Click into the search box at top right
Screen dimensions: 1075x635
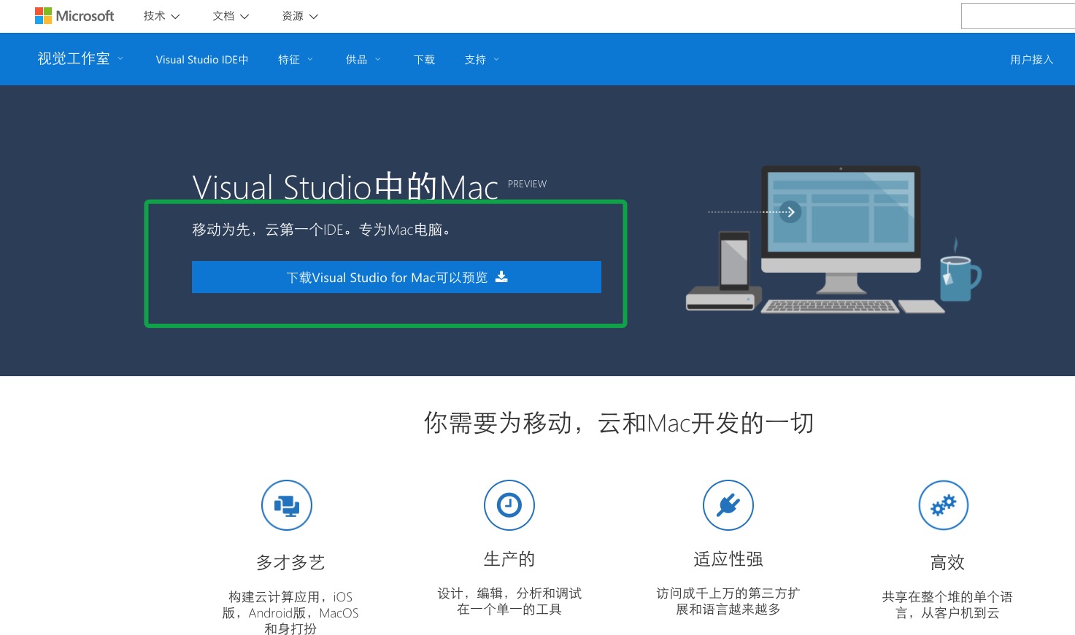[1017, 16]
